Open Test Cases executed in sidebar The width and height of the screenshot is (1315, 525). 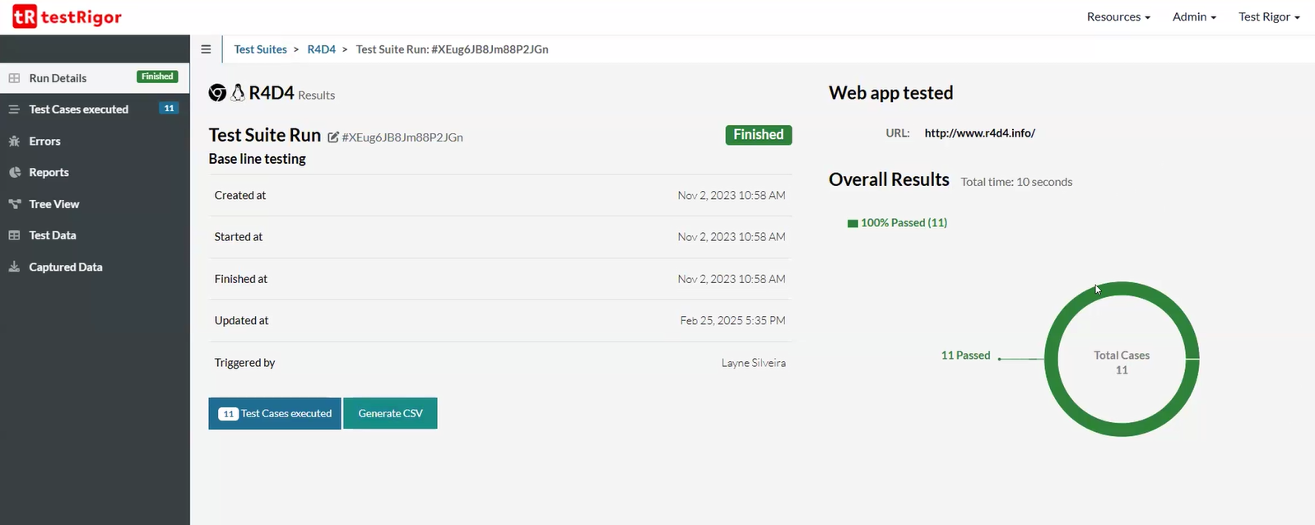tap(95, 109)
